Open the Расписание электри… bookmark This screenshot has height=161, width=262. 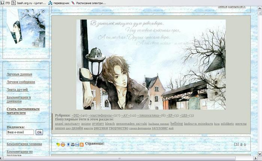(x=88, y=3)
